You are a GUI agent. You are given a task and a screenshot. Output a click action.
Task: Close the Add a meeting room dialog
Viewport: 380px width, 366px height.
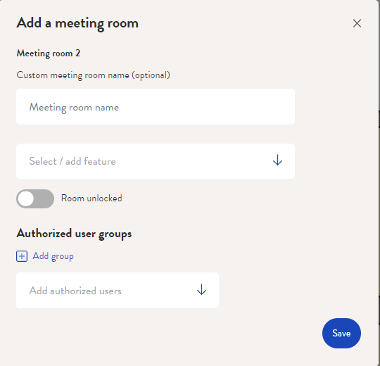click(x=357, y=23)
